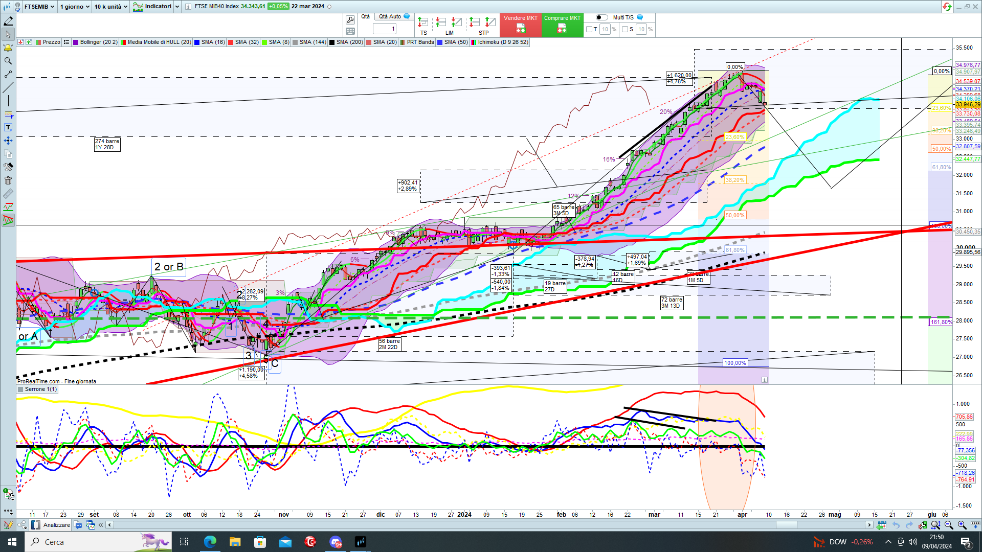
Task: Select the Prezzo tab
Action: [x=48, y=42]
